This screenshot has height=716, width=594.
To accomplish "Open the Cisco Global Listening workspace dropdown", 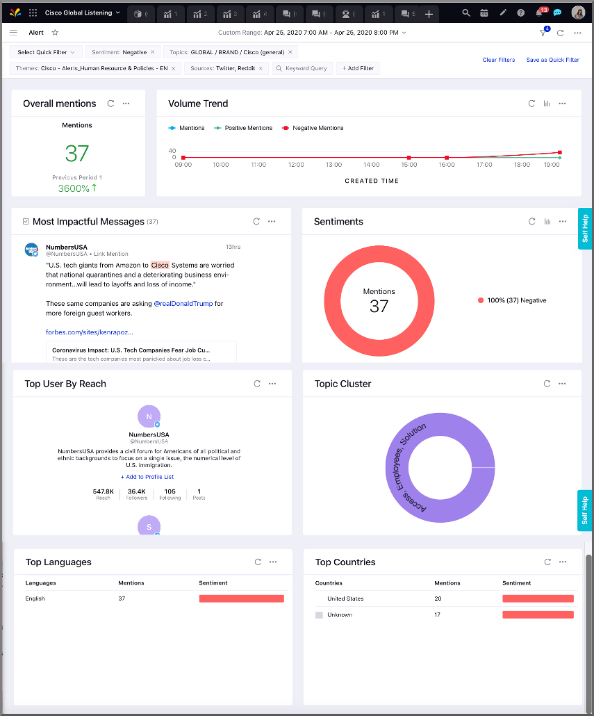I will coord(82,13).
